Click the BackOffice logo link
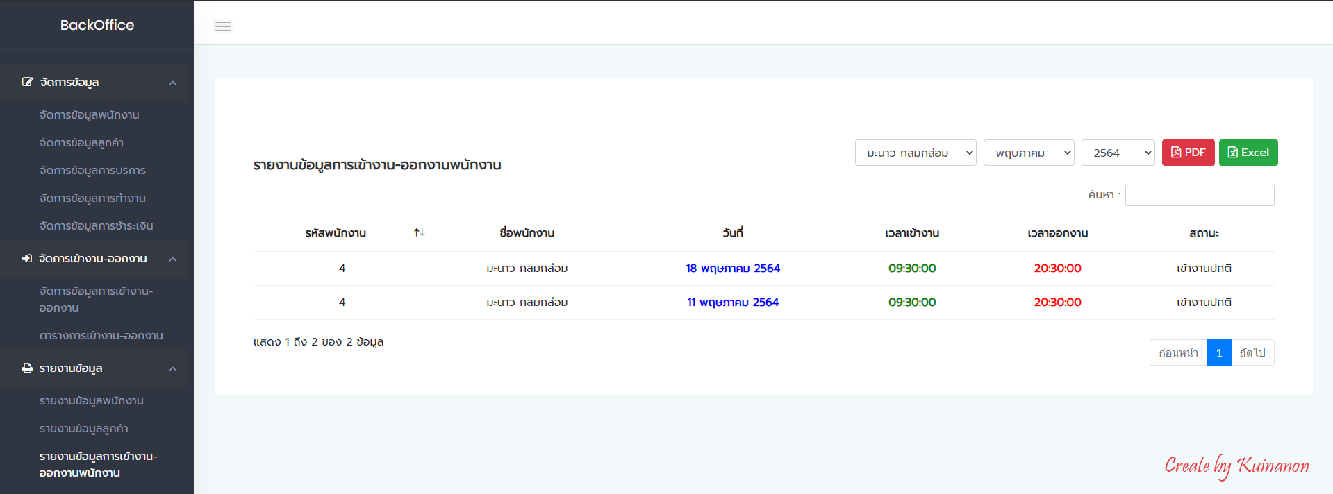The height and width of the screenshot is (494, 1333). 97,25
